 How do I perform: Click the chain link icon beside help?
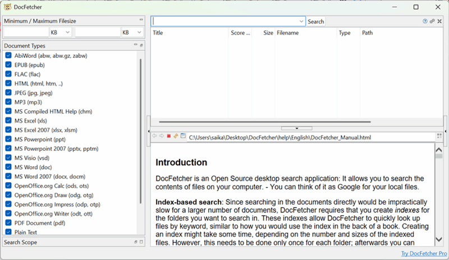pyautogui.click(x=432, y=21)
